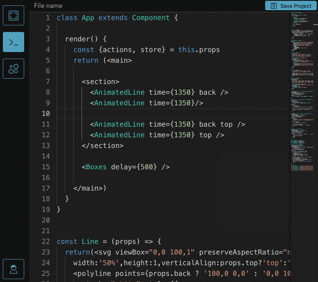Click the closing </main> tag
Image resolution: width=318 pixels, height=282 pixels.
tap(89, 188)
